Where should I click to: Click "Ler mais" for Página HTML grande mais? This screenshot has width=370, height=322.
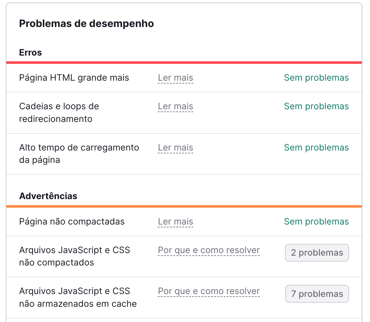tap(175, 77)
